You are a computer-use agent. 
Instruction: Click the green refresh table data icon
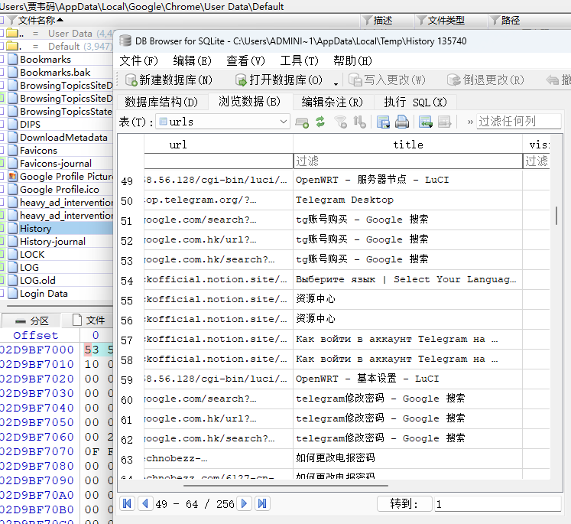pos(320,122)
